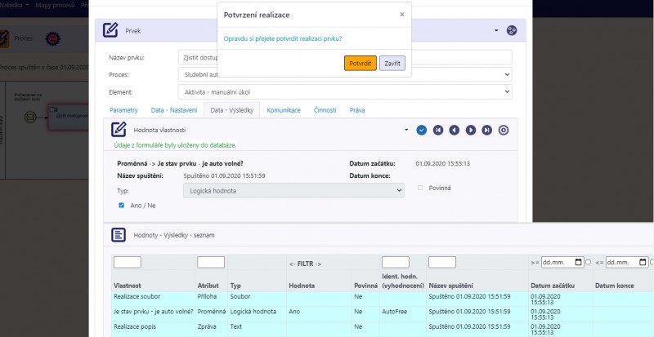Screen dimensions: 654x337
Task: Click the blue checkmark save icon
Action: pos(422,130)
